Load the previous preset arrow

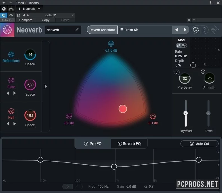[176, 30]
